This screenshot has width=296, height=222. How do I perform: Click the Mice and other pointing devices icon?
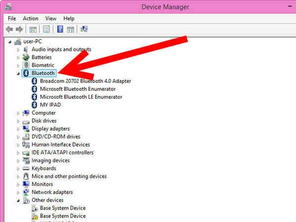coord(27,176)
